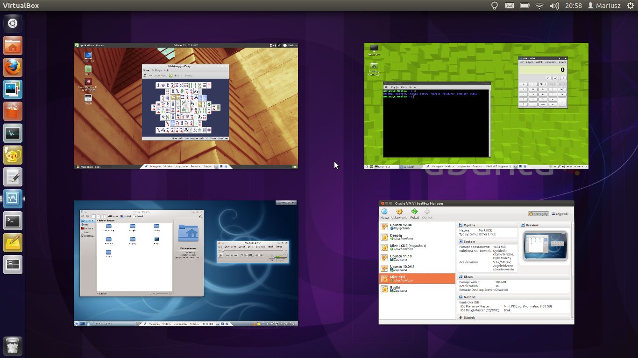Screen dimensions: 638x358
Task: Select the highlighted Mint KDE machine
Action: tap(417, 278)
